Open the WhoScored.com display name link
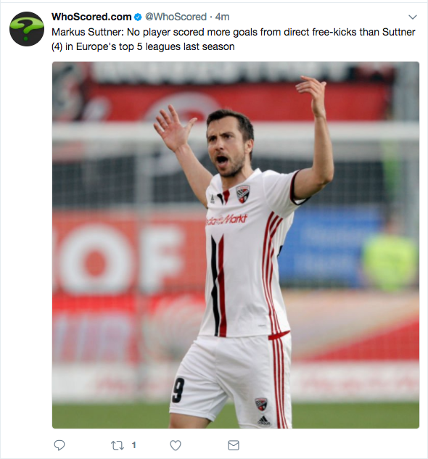The image size is (428, 459). tap(91, 17)
